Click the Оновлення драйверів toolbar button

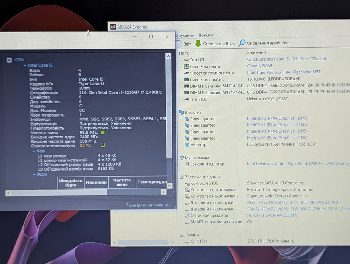pos(264,43)
